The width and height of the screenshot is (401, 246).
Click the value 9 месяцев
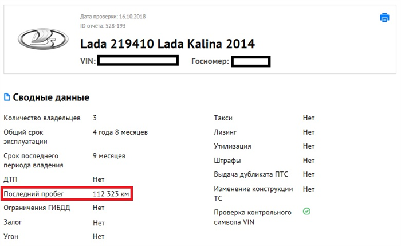click(x=109, y=155)
